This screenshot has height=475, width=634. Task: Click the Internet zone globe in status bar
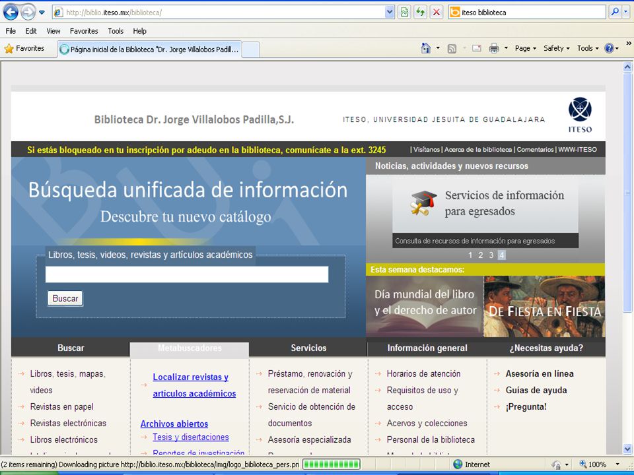pos(458,464)
